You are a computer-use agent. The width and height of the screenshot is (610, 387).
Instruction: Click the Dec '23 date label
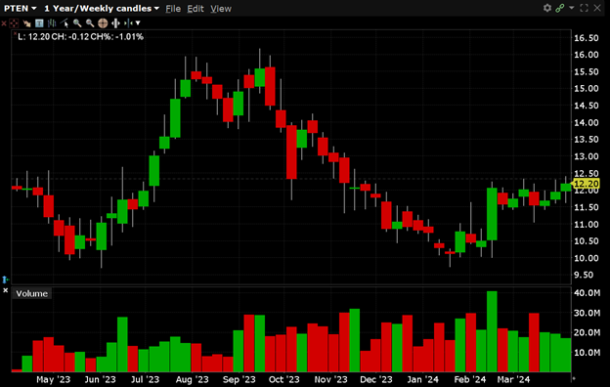[x=376, y=379]
